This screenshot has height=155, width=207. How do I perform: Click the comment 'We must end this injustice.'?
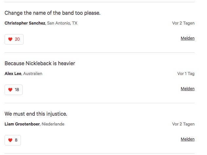pyautogui.click(x=36, y=114)
